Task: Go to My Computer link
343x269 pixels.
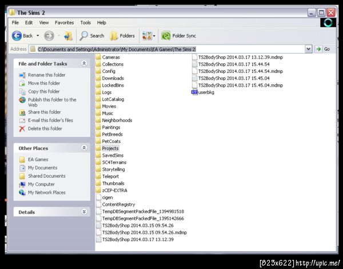Action: click(37, 184)
